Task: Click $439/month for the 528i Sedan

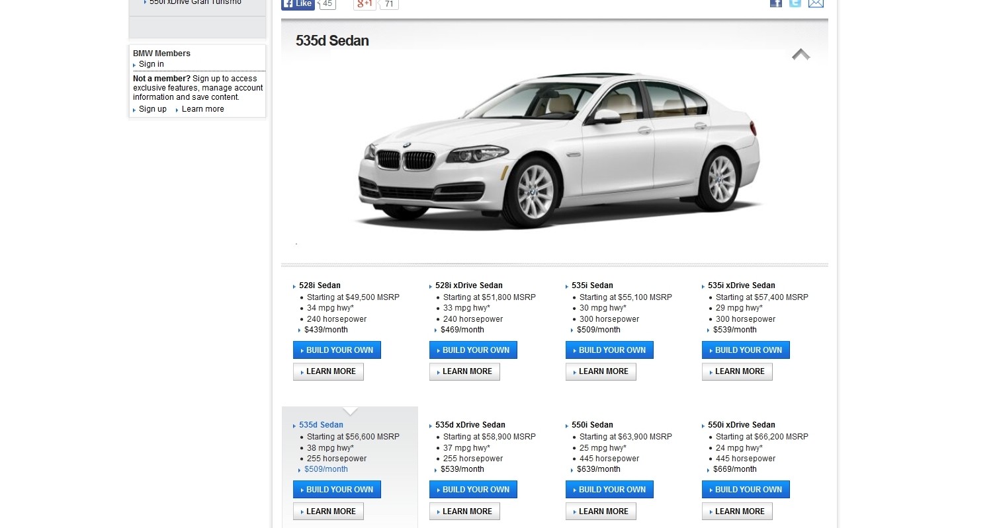Action: point(325,330)
